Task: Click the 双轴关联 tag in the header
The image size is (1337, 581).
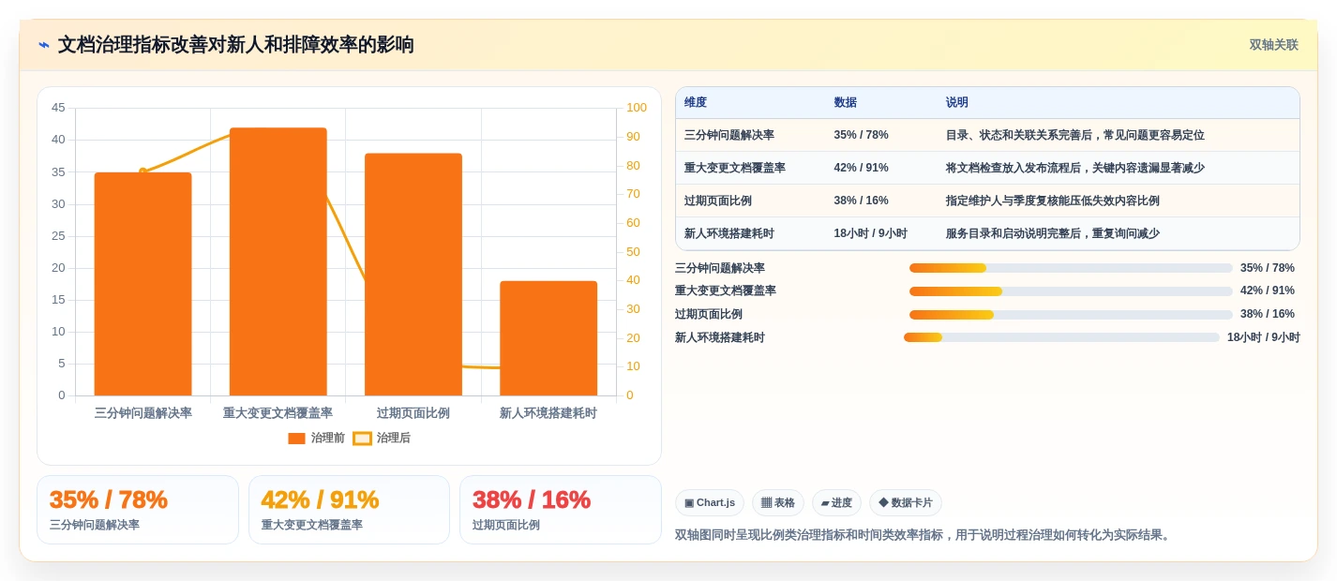Action: point(1273,45)
